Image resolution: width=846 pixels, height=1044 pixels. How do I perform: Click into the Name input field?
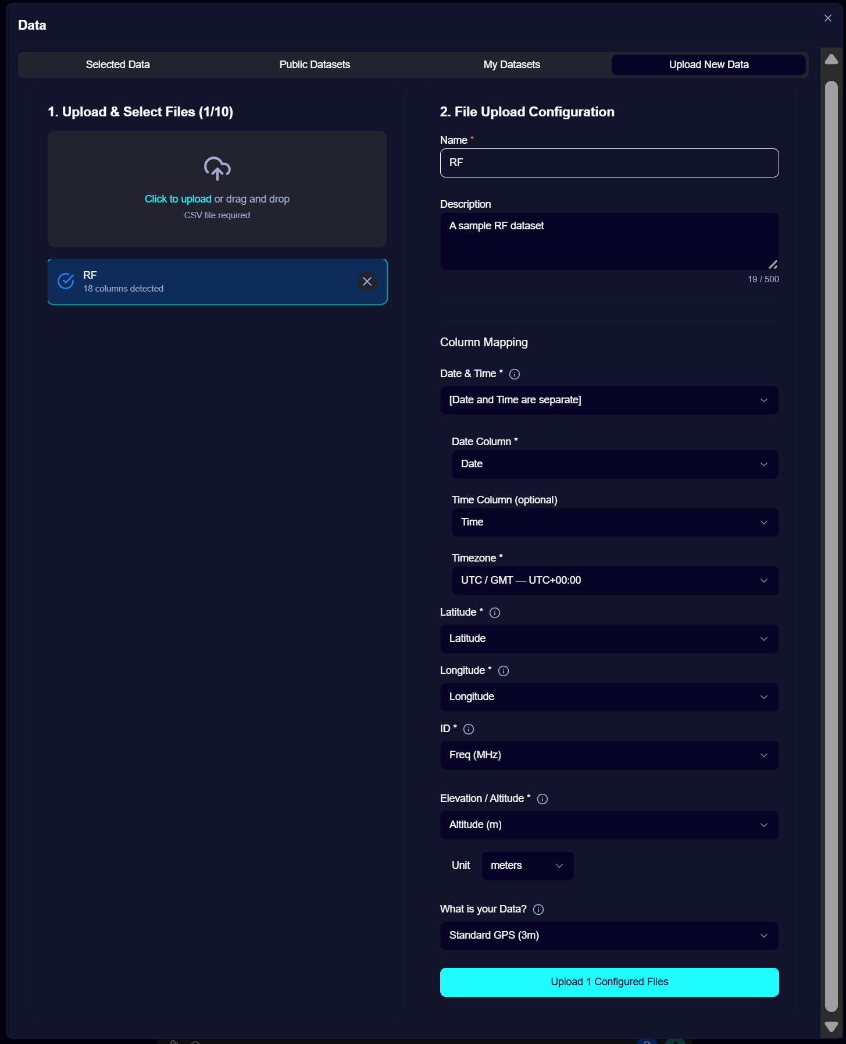tap(609, 163)
